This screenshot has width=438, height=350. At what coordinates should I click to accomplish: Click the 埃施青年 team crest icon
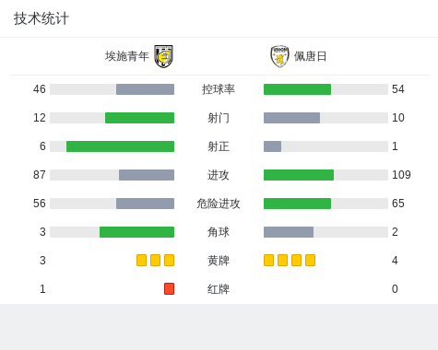pyautogui.click(x=163, y=56)
